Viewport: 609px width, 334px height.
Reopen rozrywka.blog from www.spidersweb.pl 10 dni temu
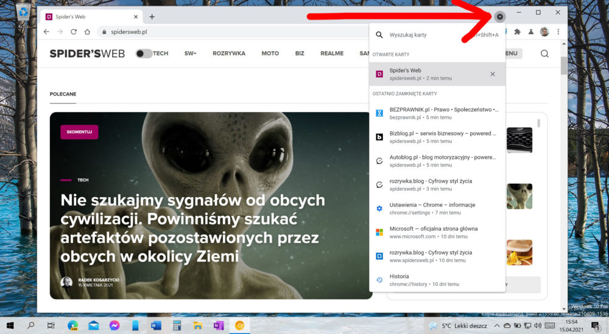pos(437,256)
